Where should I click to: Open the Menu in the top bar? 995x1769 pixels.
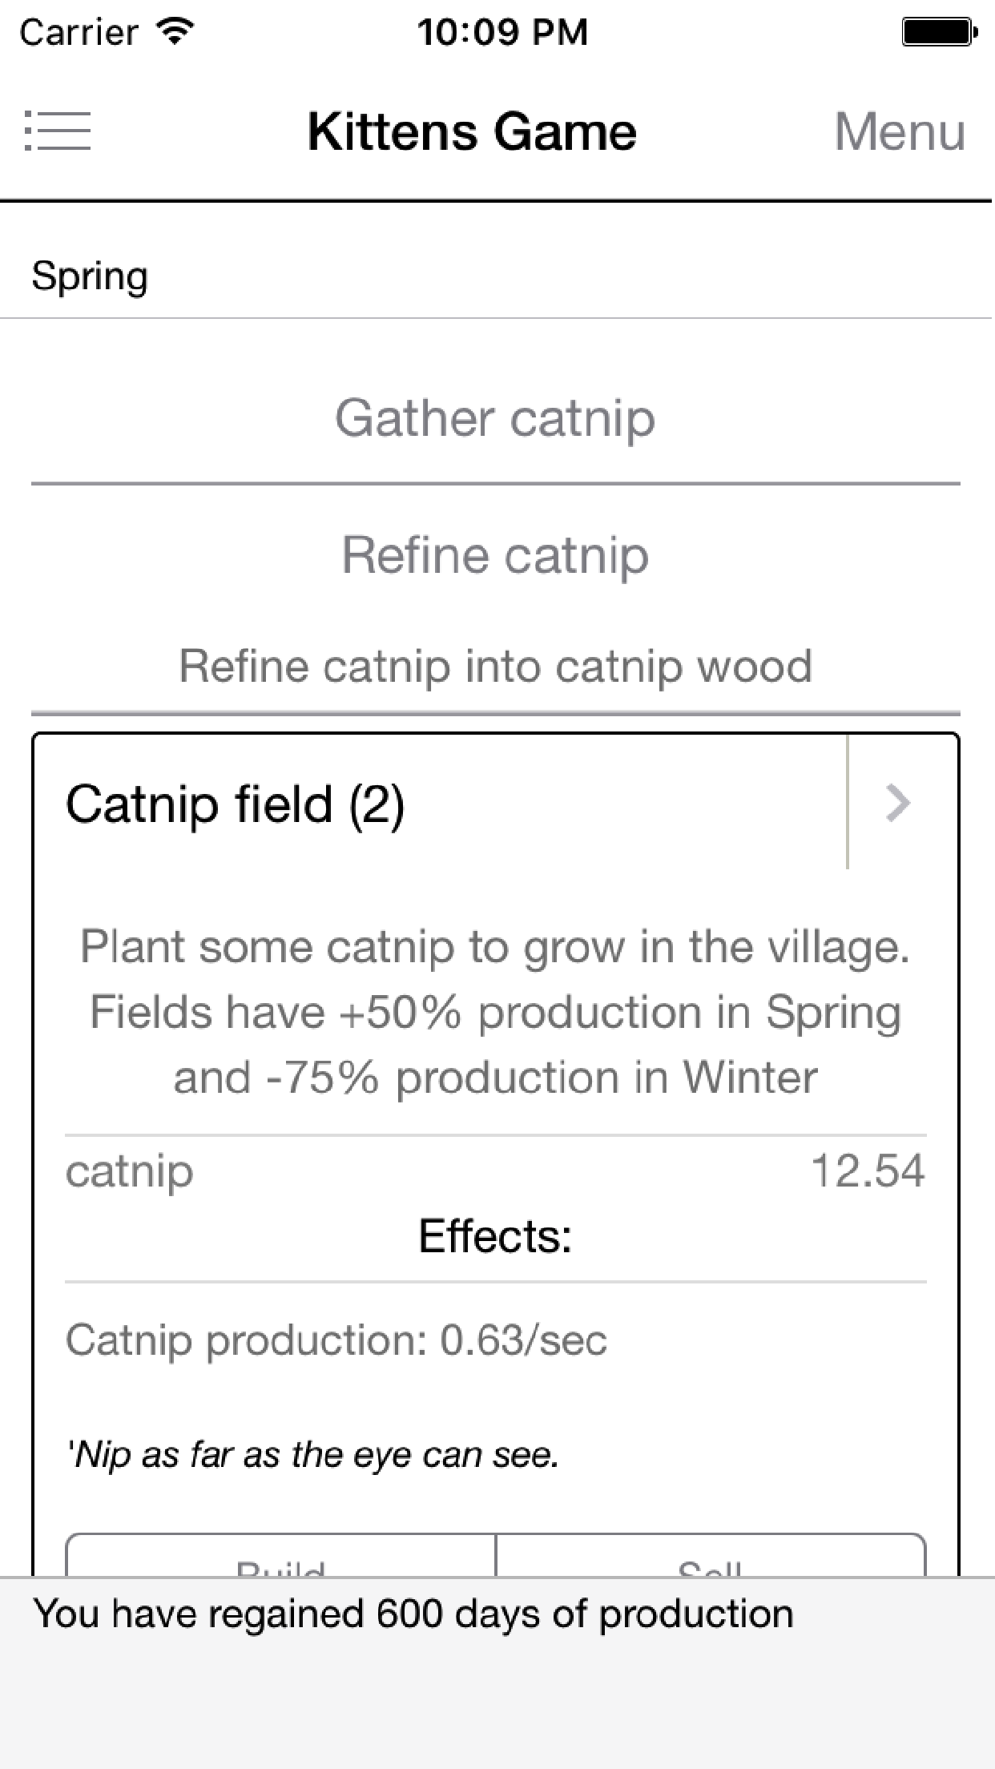click(900, 131)
